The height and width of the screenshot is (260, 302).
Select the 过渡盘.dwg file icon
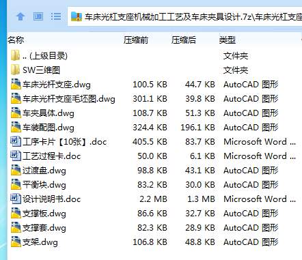[16, 170]
